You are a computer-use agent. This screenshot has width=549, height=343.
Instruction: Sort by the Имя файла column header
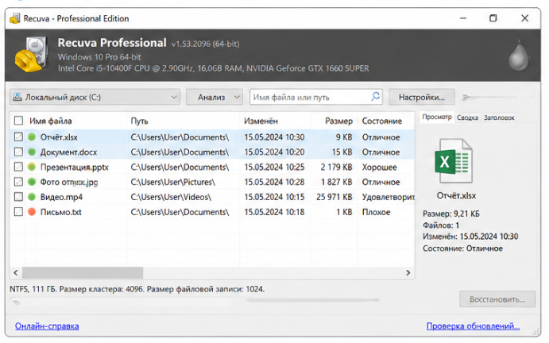(51, 121)
